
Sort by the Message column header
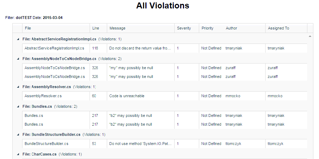pyautogui.click(x=141, y=28)
